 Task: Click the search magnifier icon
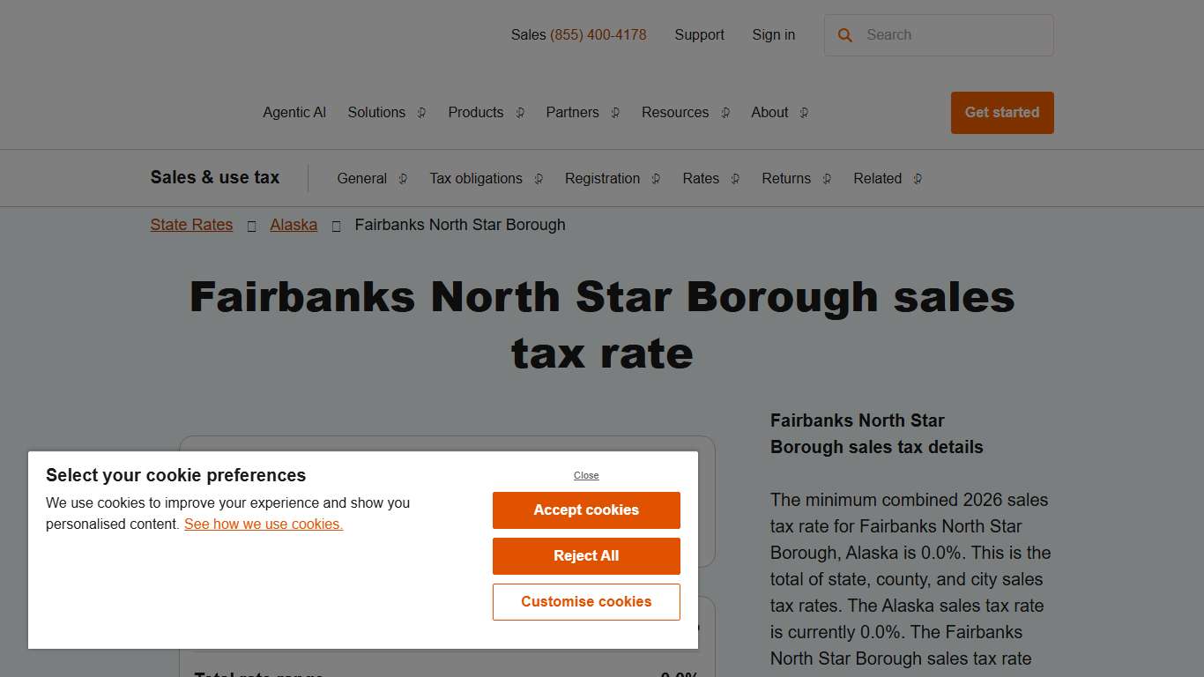pyautogui.click(x=844, y=35)
